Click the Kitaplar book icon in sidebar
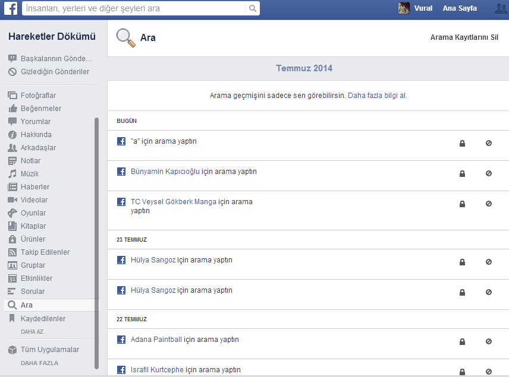The width and height of the screenshot is (509, 377). point(12,226)
